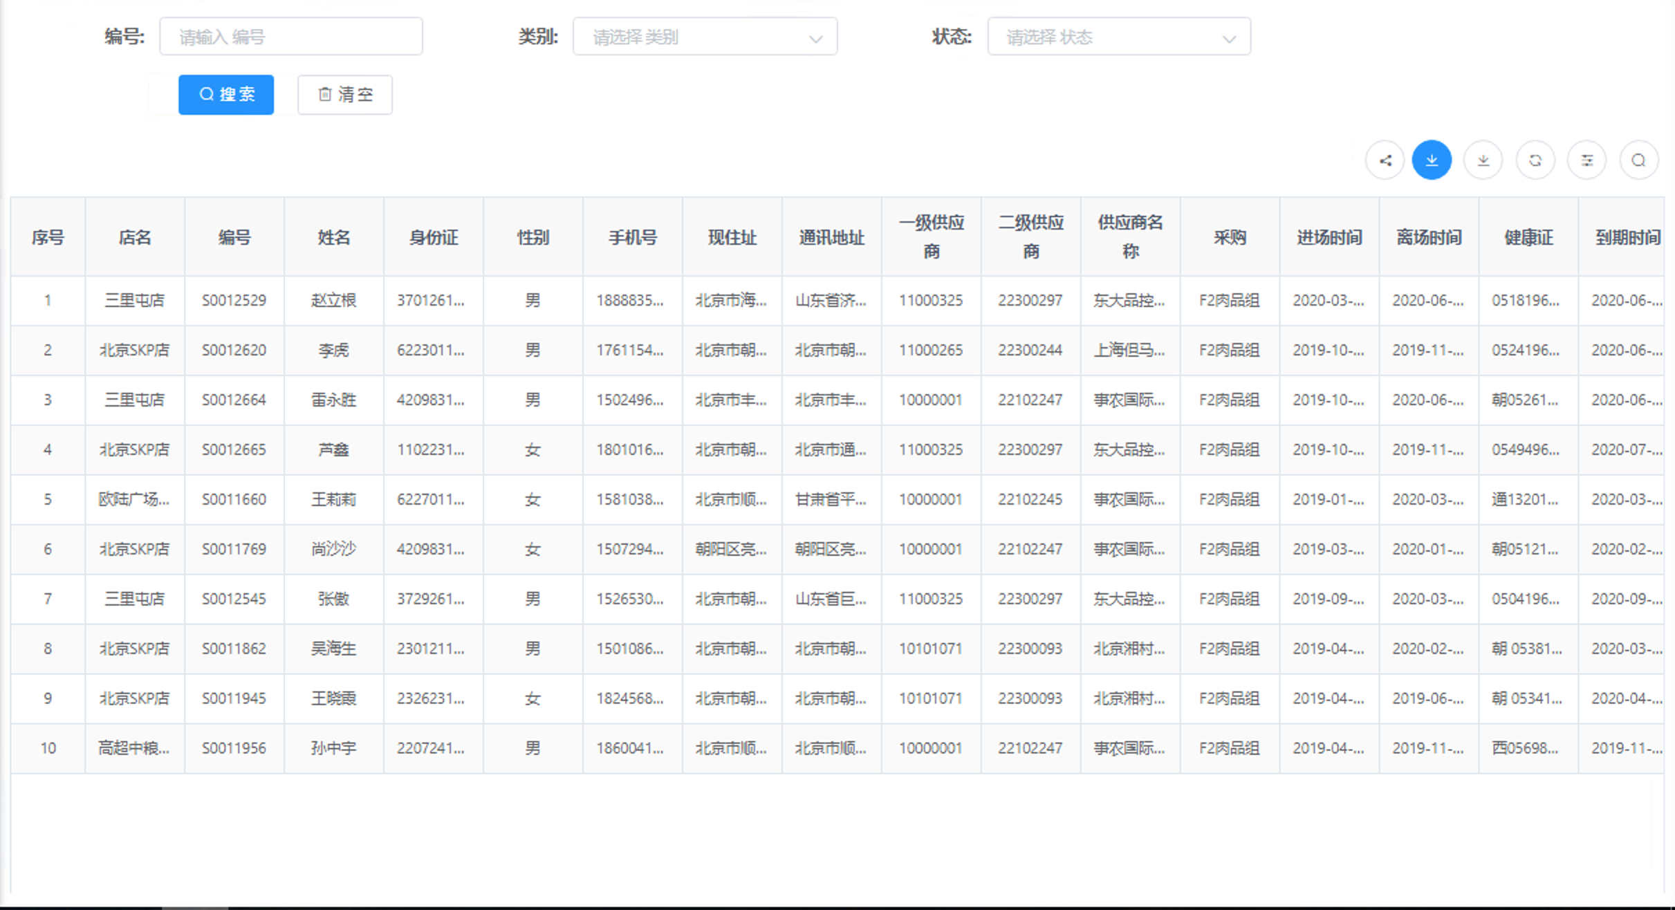Screen dimensions: 1675x910
Task: Click the 清空 clear button
Action: tap(344, 95)
